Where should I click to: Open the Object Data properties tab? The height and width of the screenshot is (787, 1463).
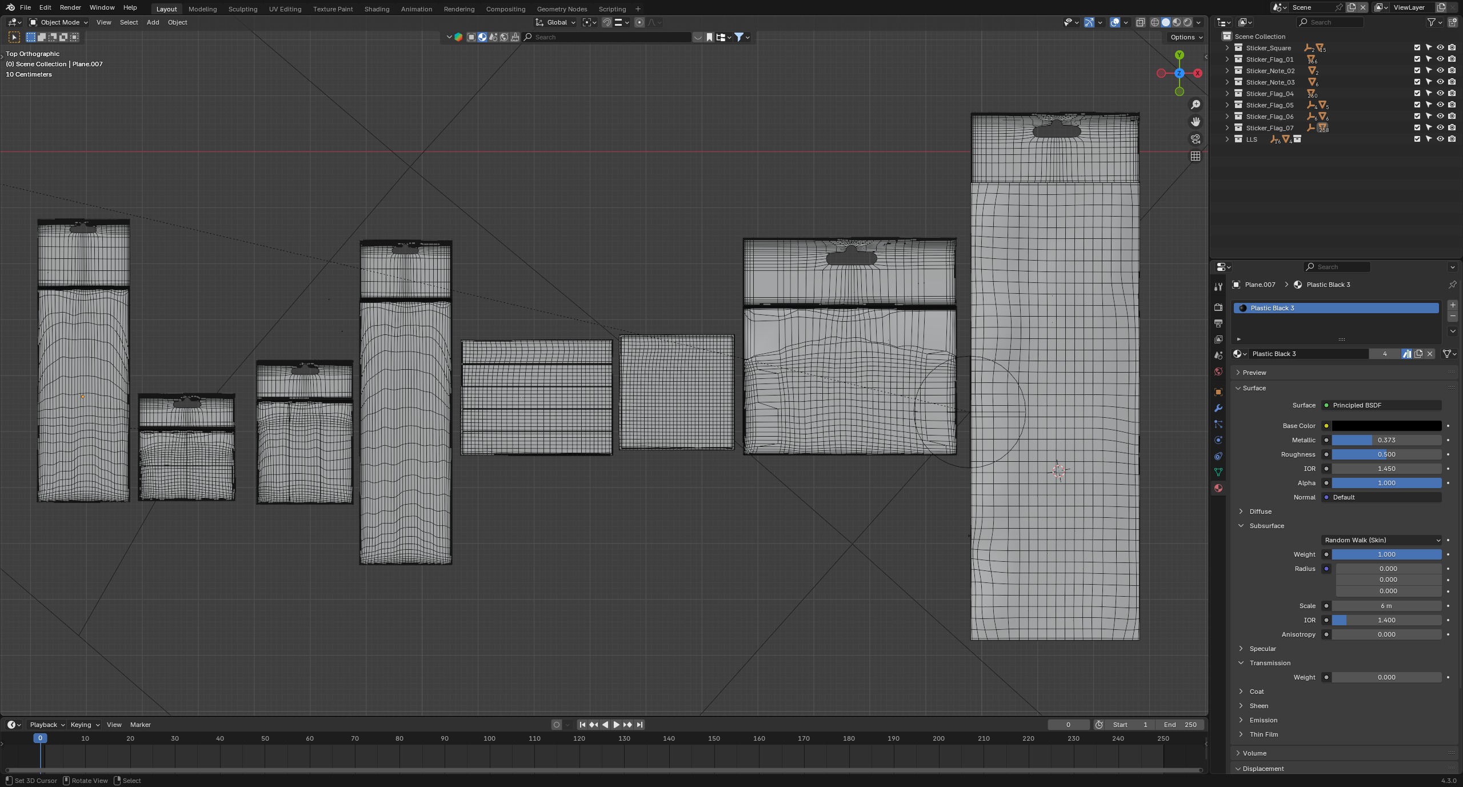(1218, 472)
